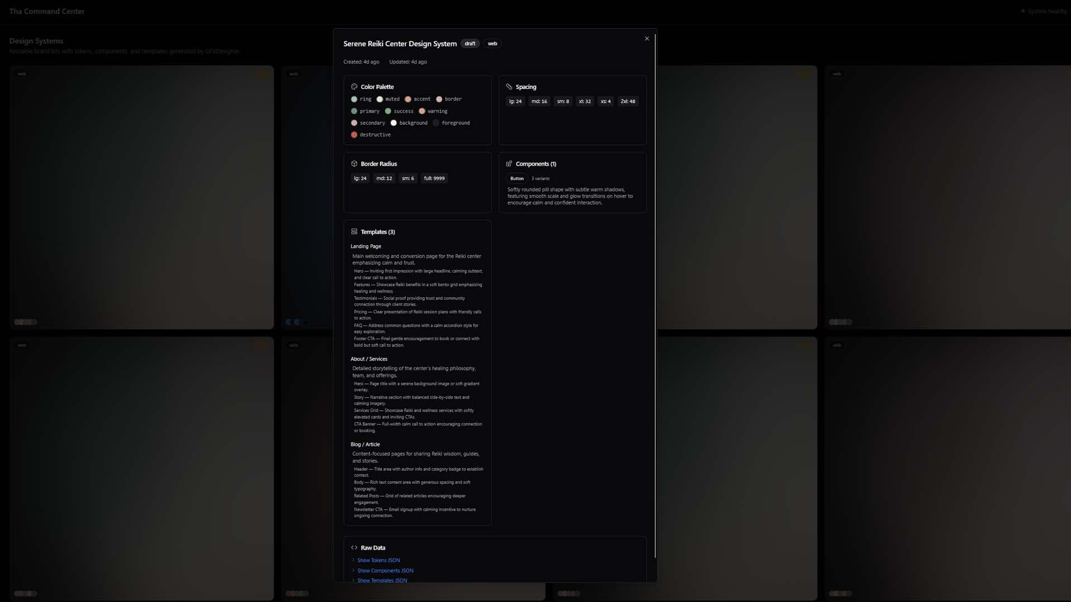Close the Serene Reiki Center dialog

(647, 38)
